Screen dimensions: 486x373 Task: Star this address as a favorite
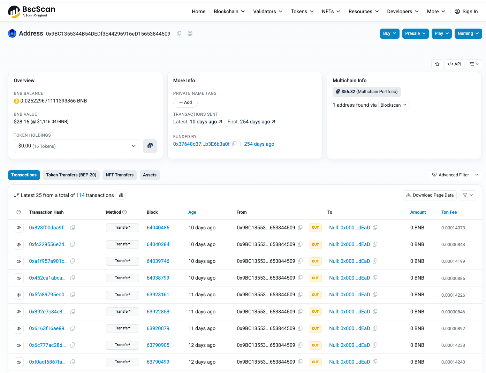[437, 64]
